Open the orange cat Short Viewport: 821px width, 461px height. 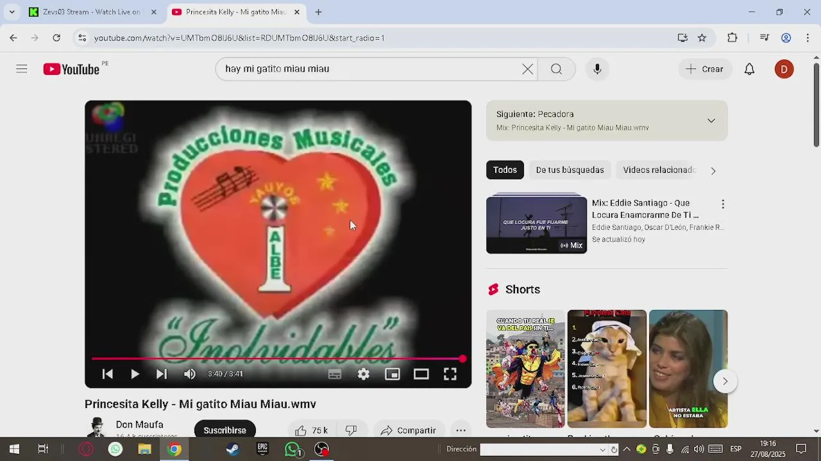(607, 369)
